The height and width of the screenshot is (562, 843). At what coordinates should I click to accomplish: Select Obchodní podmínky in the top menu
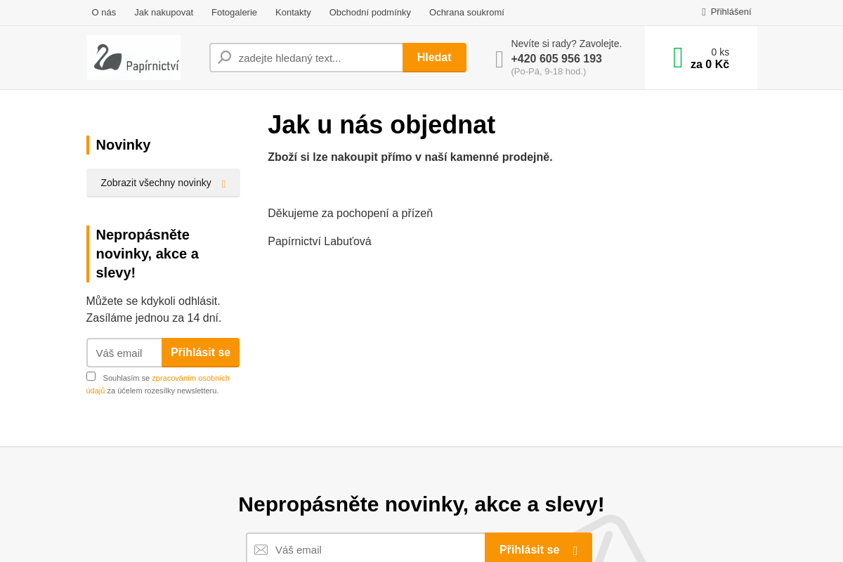370,12
